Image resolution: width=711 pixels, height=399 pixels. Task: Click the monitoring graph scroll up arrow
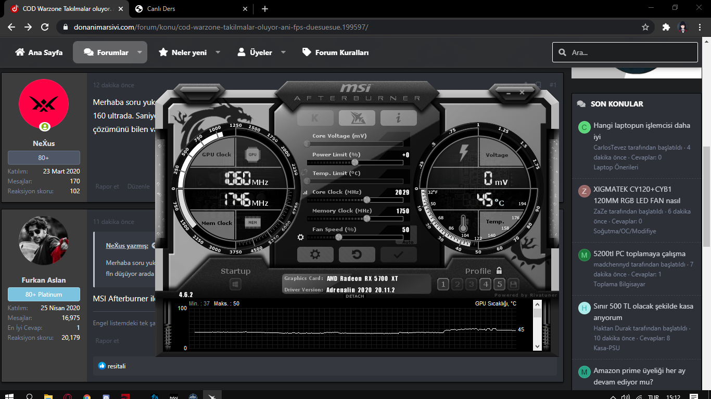538,304
